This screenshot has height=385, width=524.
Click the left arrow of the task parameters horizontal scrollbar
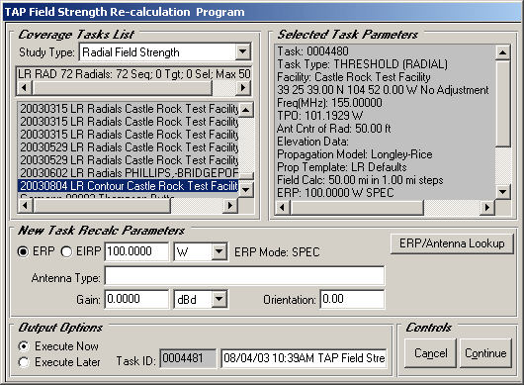coord(283,208)
